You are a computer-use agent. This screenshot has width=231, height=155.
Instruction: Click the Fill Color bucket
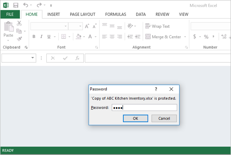pos(79,37)
